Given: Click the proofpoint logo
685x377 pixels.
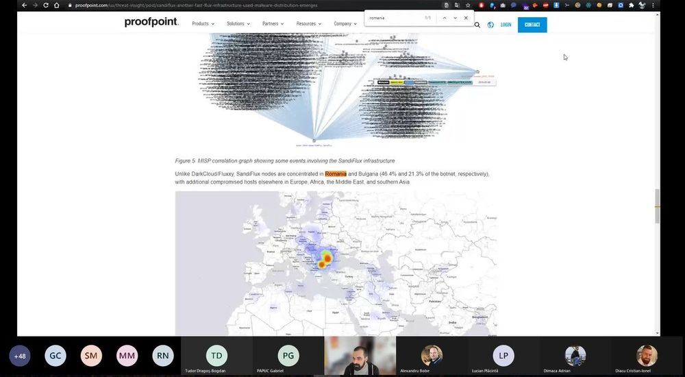Looking at the screenshot, I should (151, 22).
